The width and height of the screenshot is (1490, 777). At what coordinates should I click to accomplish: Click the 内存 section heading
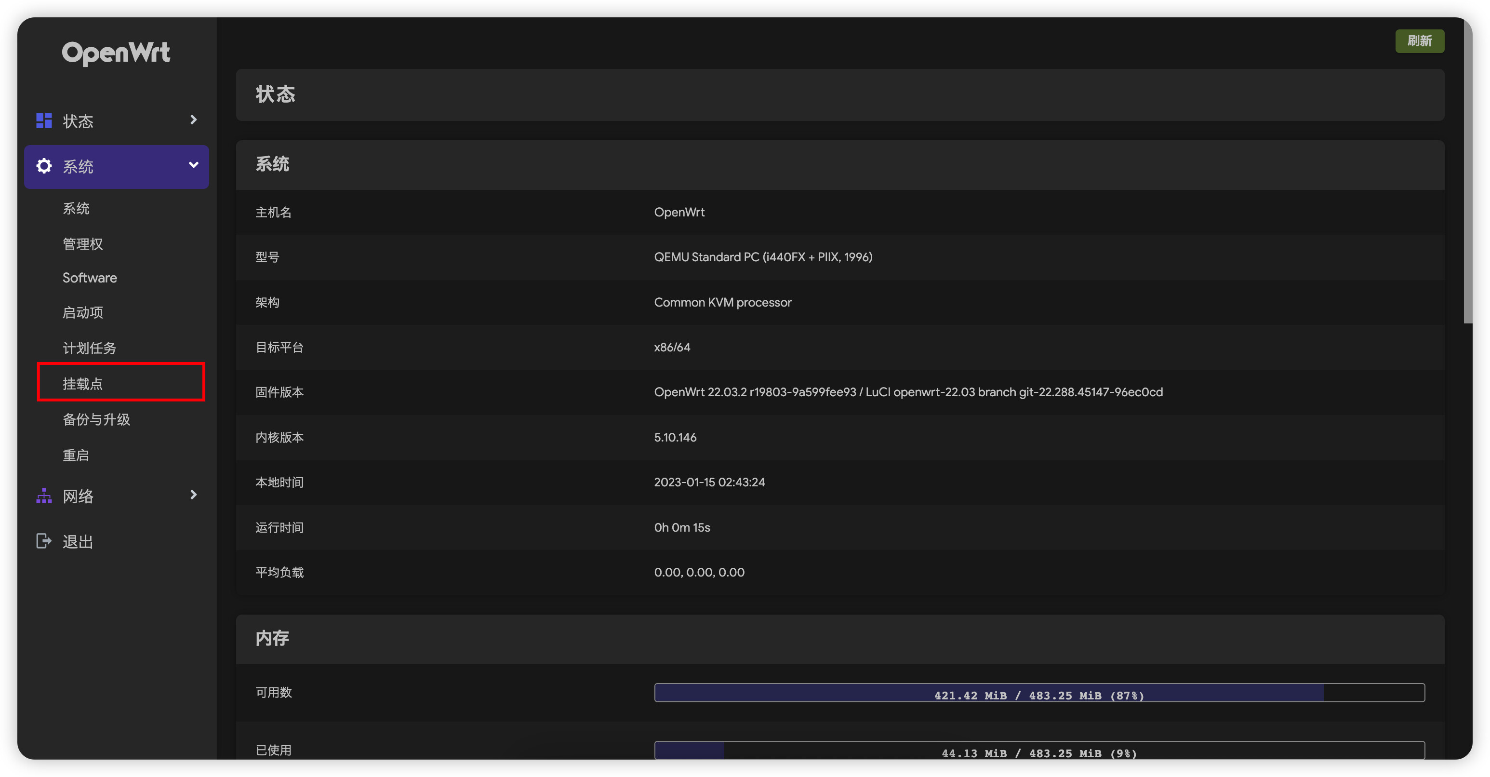pos(272,639)
